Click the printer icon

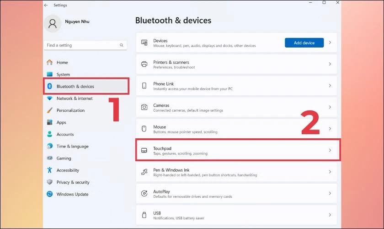[x=144, y=64]
